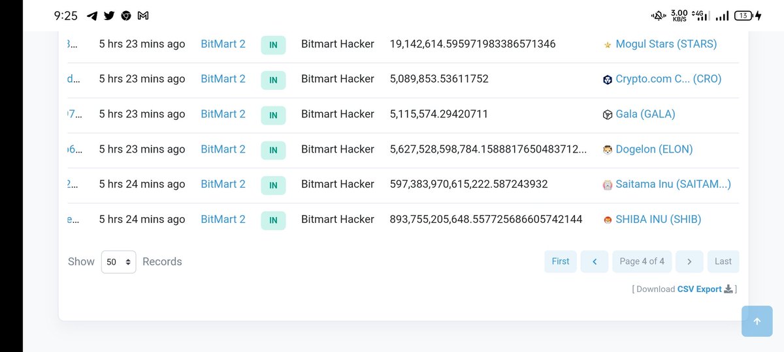
Task: Click the Dogelon ELON token icon
Action: [608, 149]
